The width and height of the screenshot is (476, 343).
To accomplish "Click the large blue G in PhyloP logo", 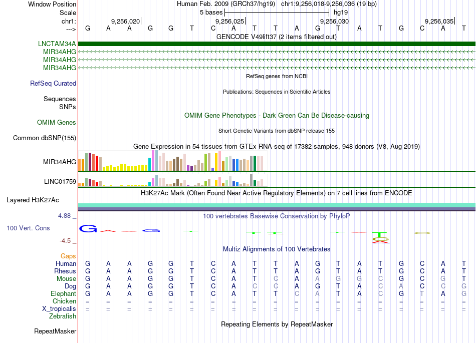I will [88, 229].
